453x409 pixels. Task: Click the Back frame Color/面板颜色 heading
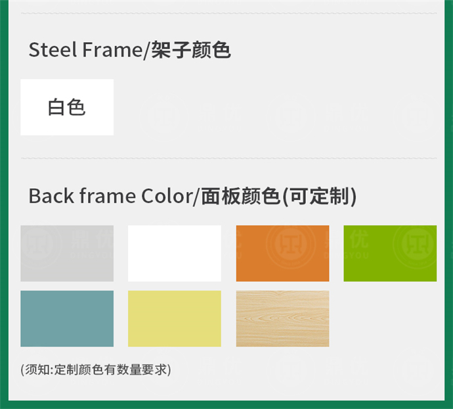(x=154, y=196)
